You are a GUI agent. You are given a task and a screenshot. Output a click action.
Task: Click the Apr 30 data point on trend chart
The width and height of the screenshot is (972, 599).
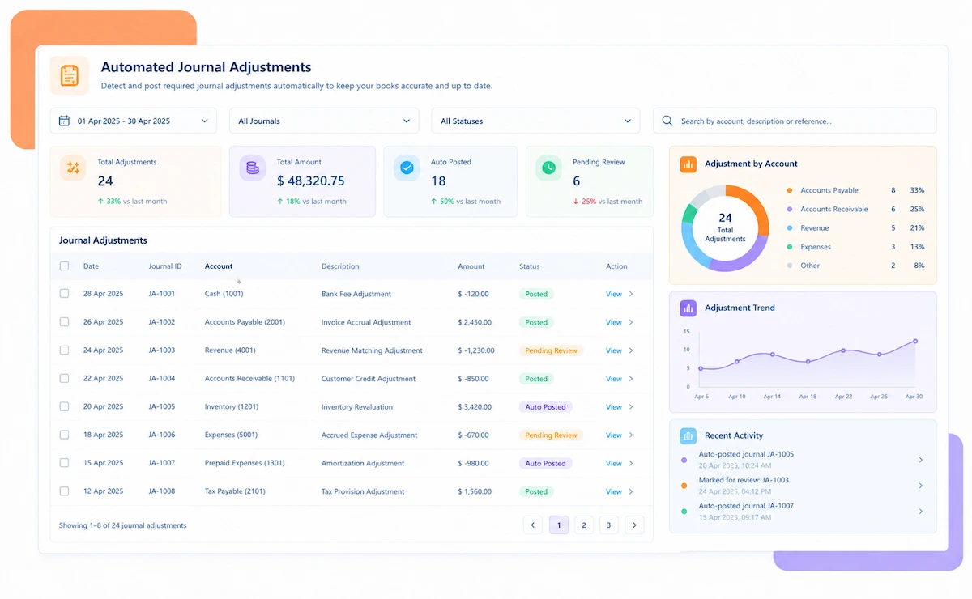[915, 342]
